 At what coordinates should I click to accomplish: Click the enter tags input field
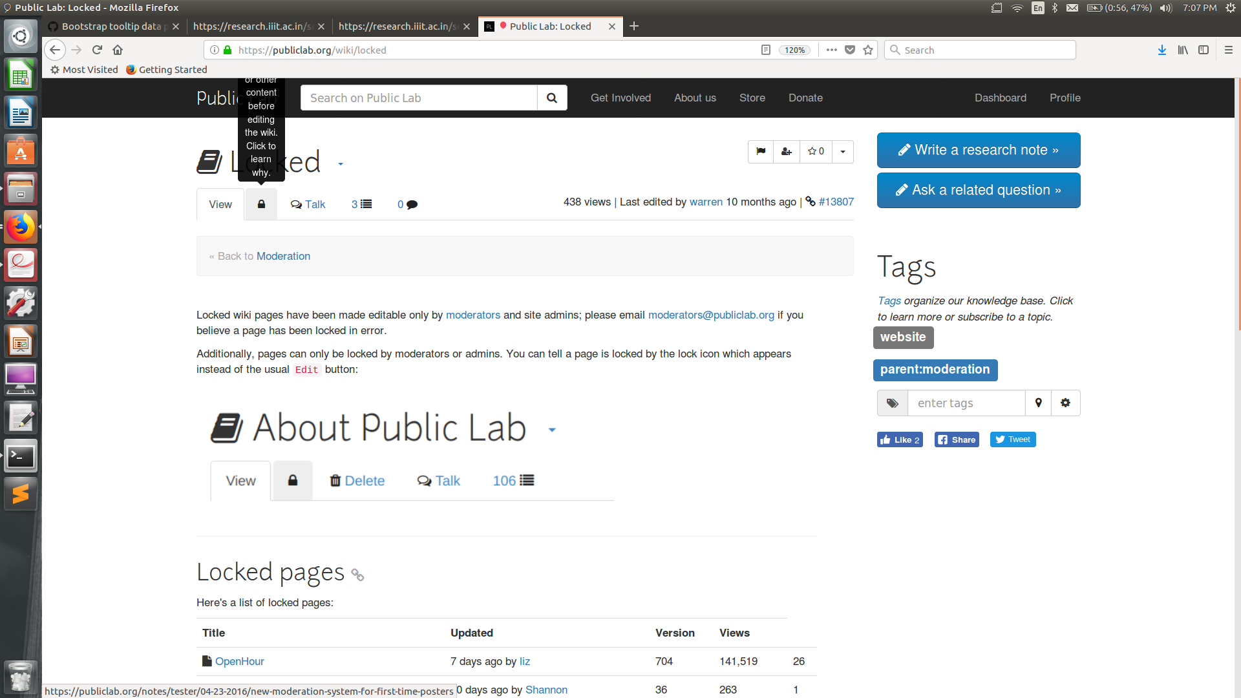(x=966, y=403)
